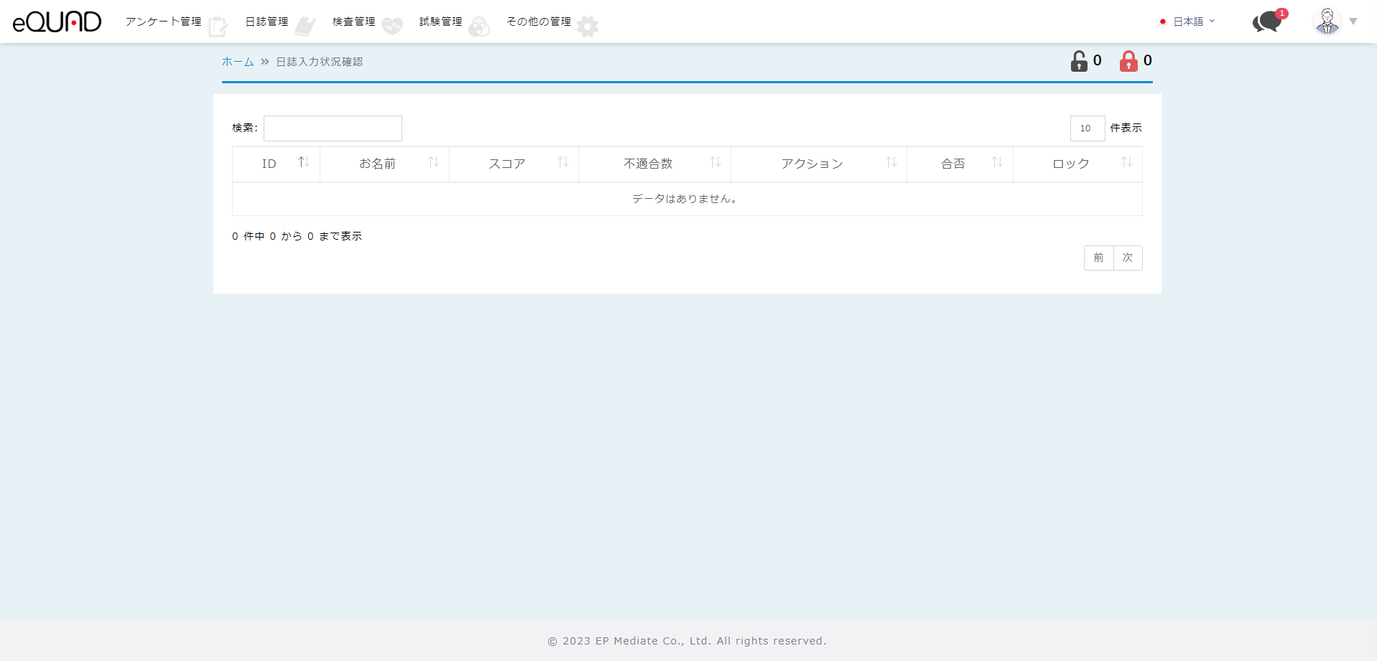Expand the user account menu arrow

pyautogui.click(x=1353, y=22)
